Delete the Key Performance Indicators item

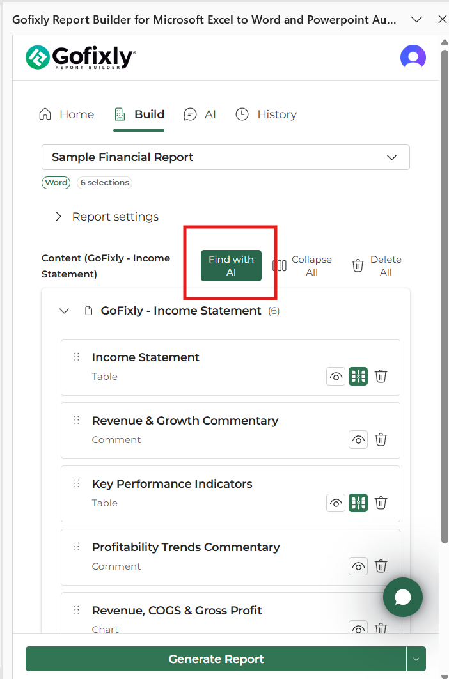pyautogui.click(x=381, y=503)
